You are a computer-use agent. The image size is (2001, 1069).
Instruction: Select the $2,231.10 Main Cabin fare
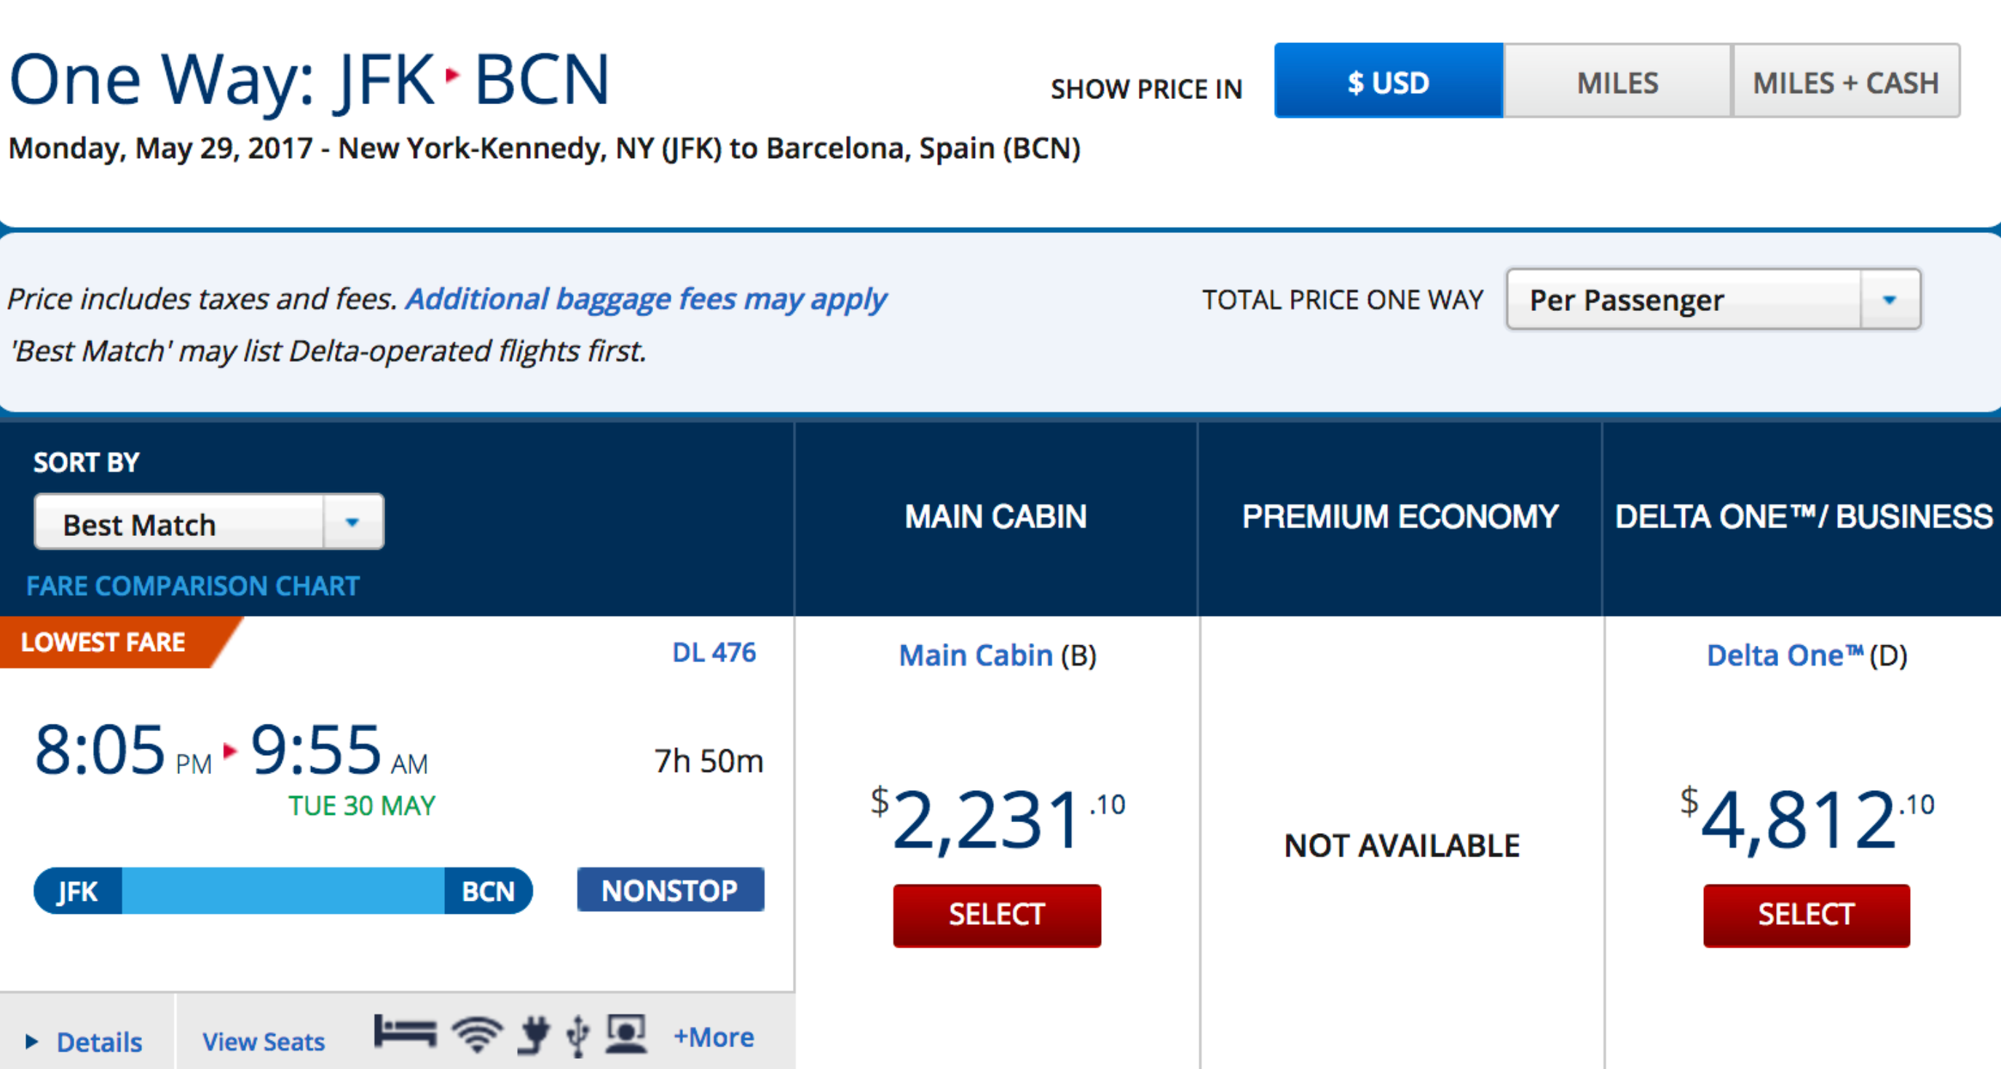pos(997,915)
